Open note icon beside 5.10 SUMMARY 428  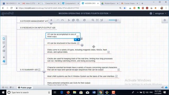[39, 70]
